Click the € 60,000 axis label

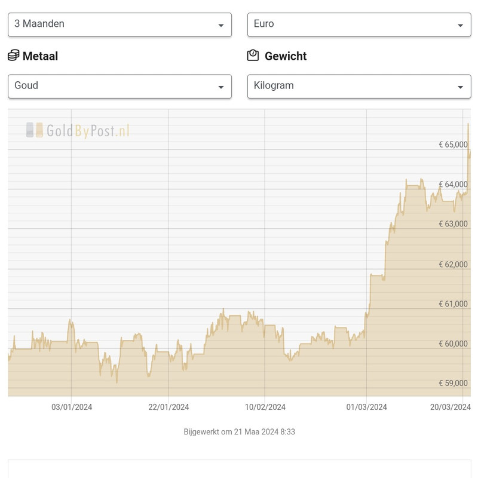[x=453, y=344]
